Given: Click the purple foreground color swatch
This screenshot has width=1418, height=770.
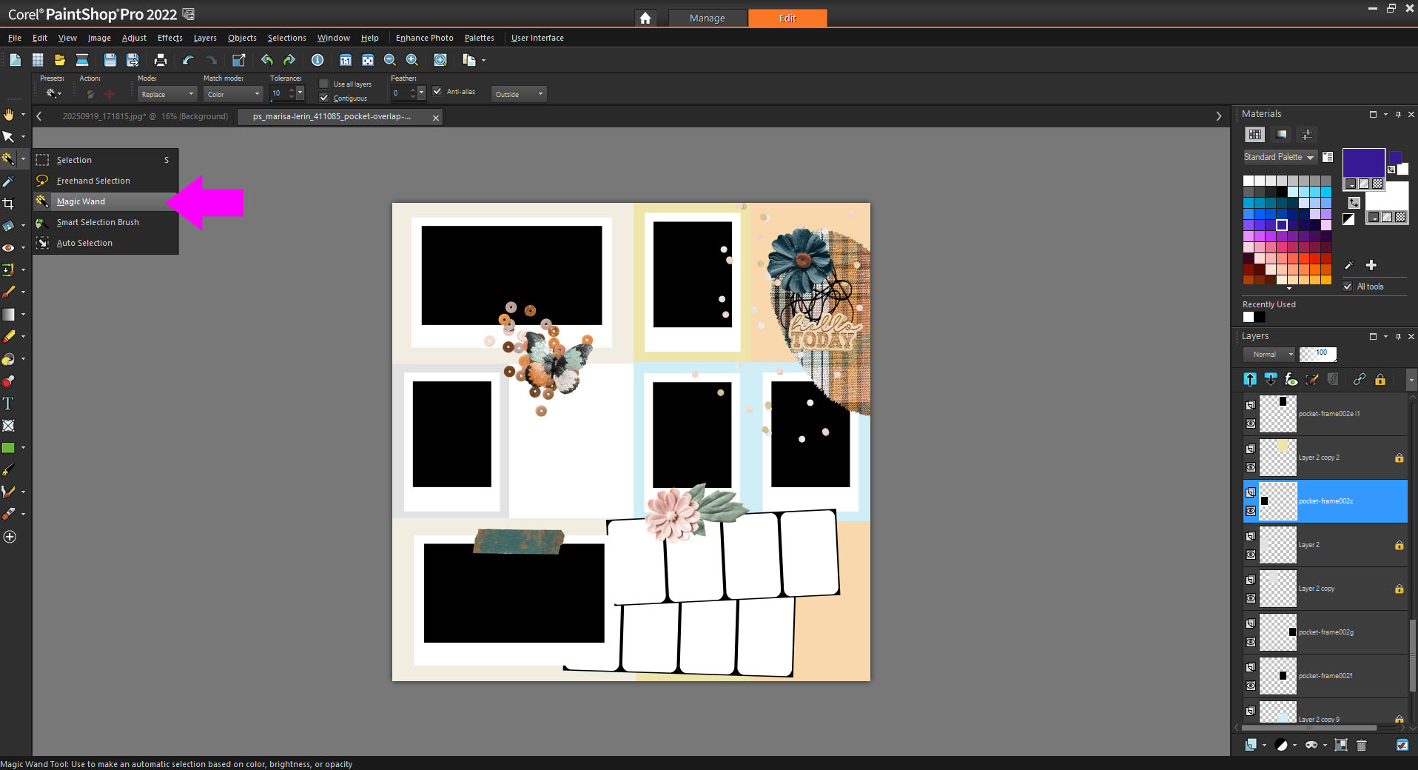Looking at the screenshot, I should pyautogui.click(x=1362, y=161).
